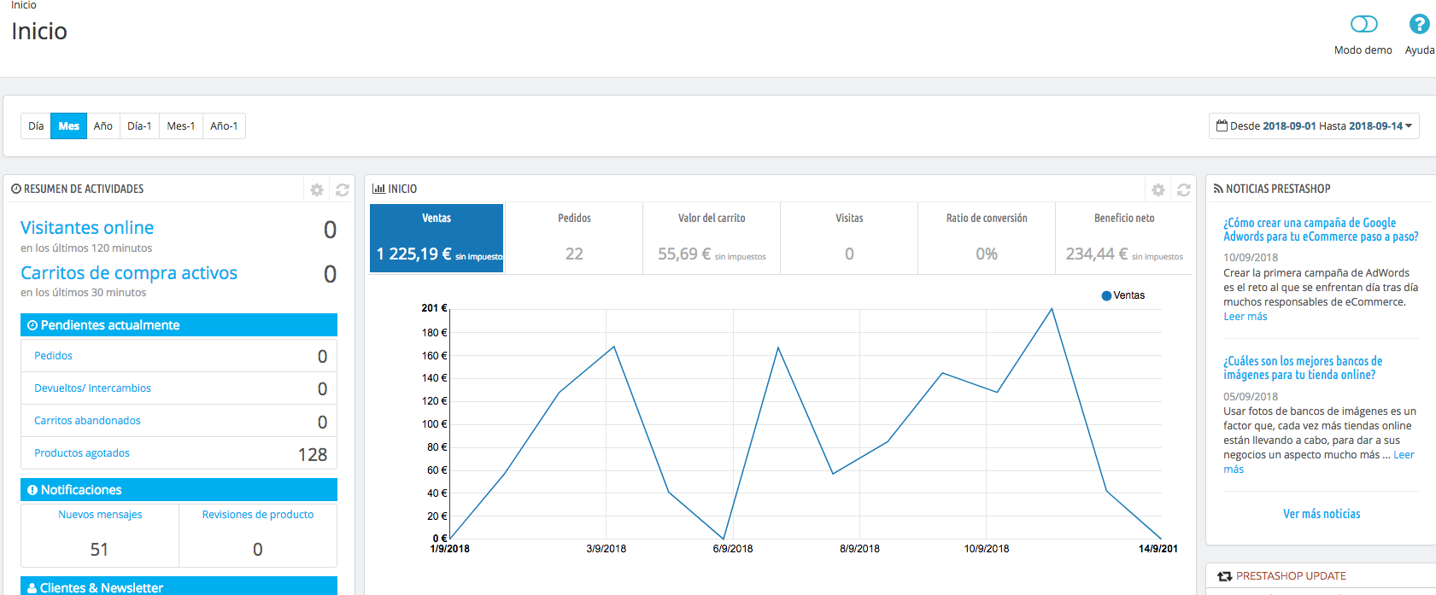Show the Pedidos chart metric

coord(574,238)
